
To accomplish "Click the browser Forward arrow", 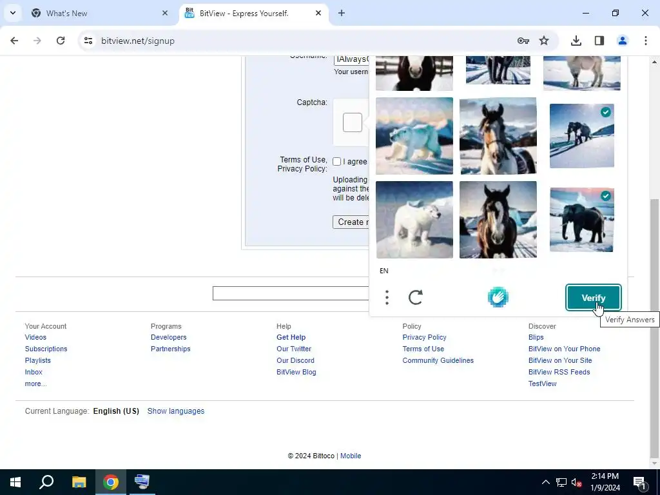I will pyautogui.click(x=37, y=41).
